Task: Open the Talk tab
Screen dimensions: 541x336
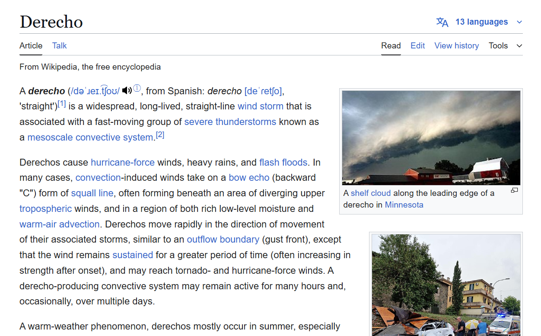Action: 60,45
